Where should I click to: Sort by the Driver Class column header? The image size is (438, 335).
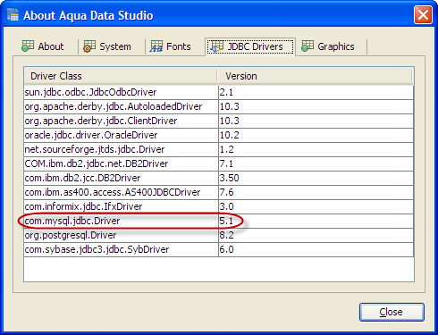coord(121,76)
